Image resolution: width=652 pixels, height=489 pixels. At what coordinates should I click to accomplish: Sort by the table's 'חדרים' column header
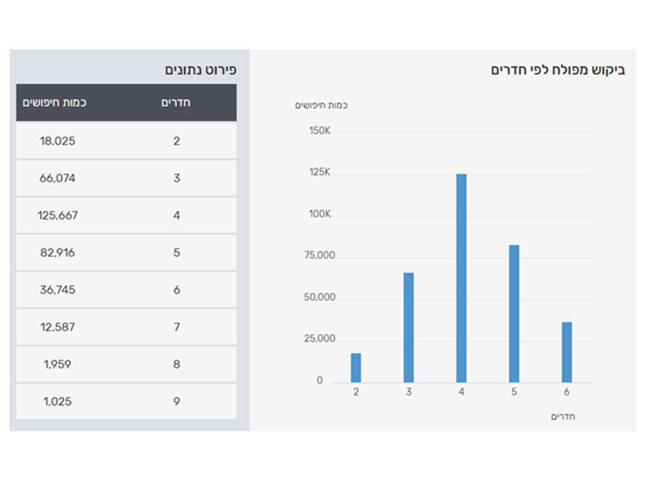(x=176, y=103)
